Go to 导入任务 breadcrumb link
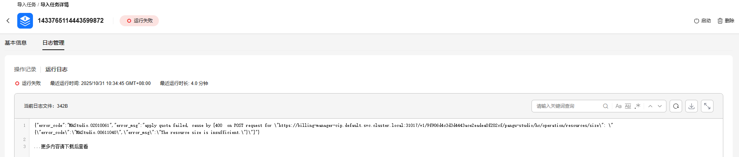This screenshot has height=157, width=739. coord(26,5)
